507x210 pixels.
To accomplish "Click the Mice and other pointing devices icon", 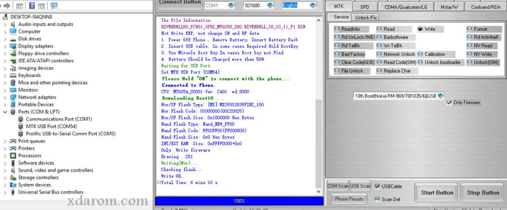I will [13, 83].
